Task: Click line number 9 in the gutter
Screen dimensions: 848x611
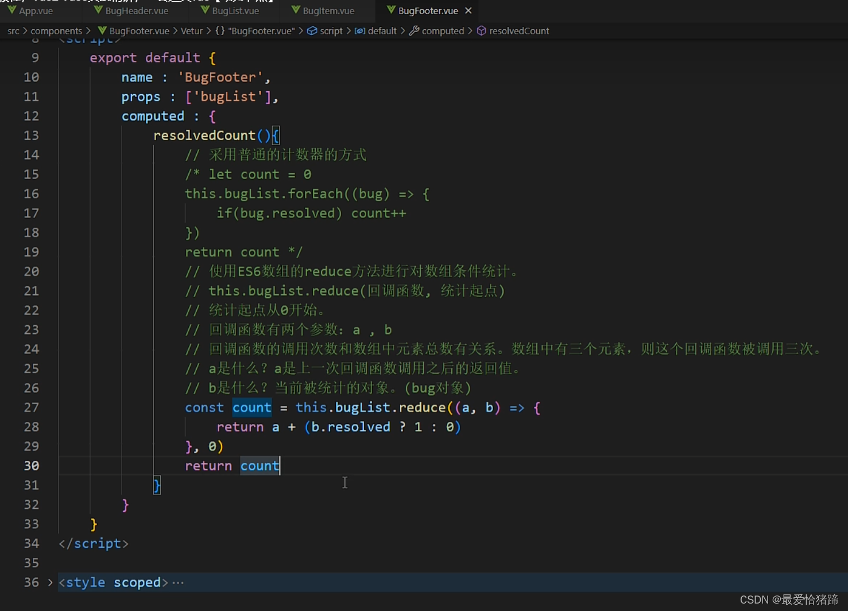Action: tap(35, 58)
